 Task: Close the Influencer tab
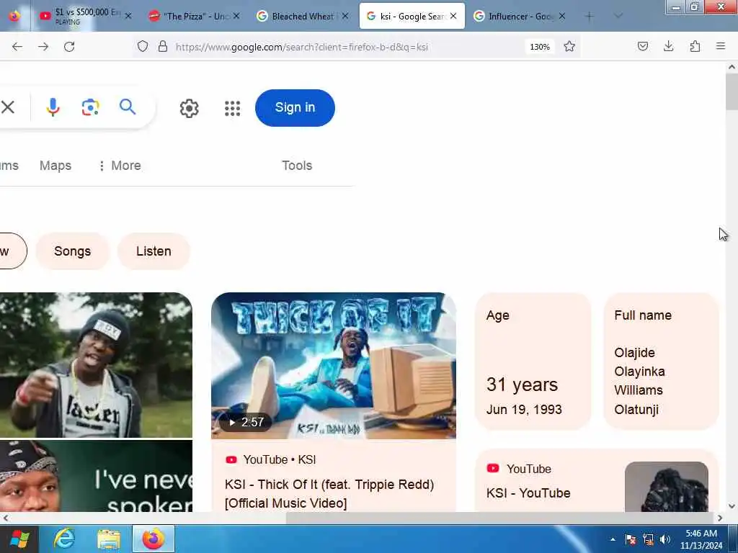click(562, 16)
